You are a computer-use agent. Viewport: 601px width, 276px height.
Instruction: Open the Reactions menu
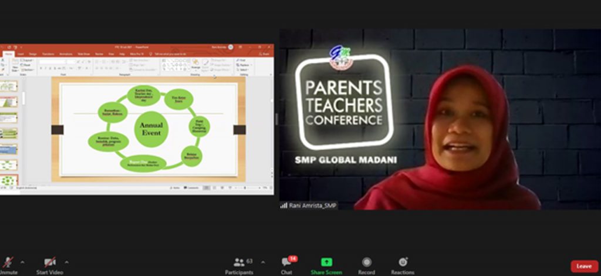403,265
